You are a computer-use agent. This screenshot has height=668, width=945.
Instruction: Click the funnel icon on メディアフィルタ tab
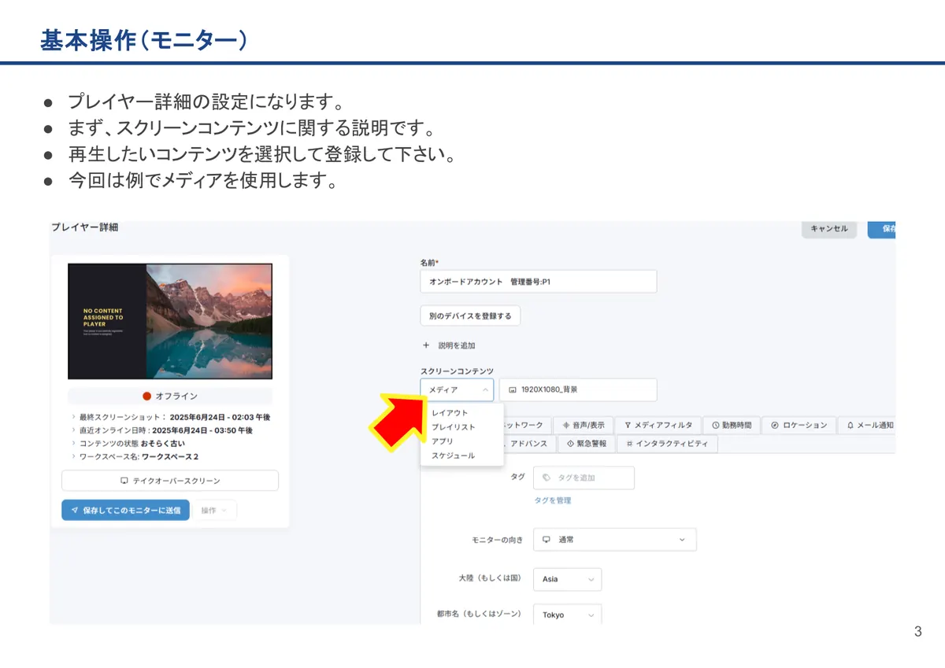628,425
